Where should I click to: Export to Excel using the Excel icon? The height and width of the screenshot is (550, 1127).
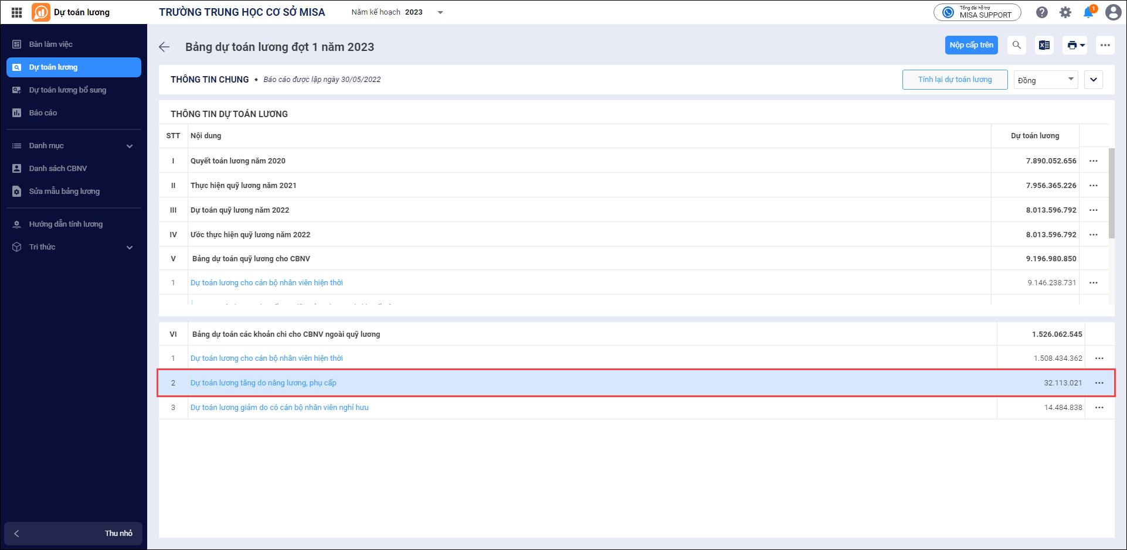click(x=1044, y=45)
